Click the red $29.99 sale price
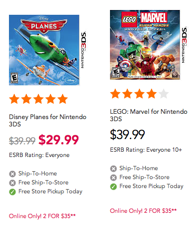This screenshot has height=226, width=191. tap(58, 140)
